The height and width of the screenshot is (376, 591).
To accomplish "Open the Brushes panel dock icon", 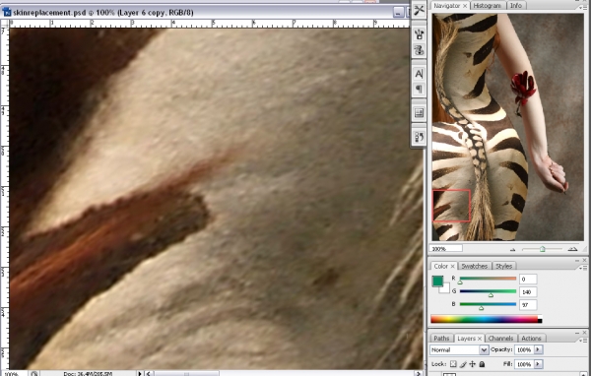I will click(419, 34).
